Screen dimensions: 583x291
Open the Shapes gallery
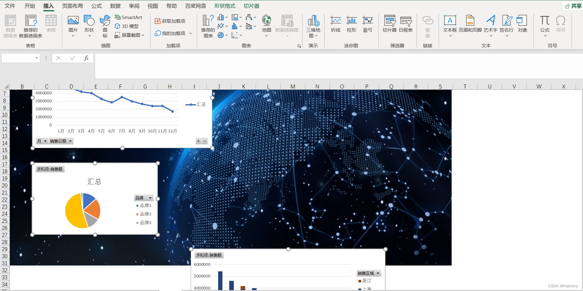[x=89, y=26]
